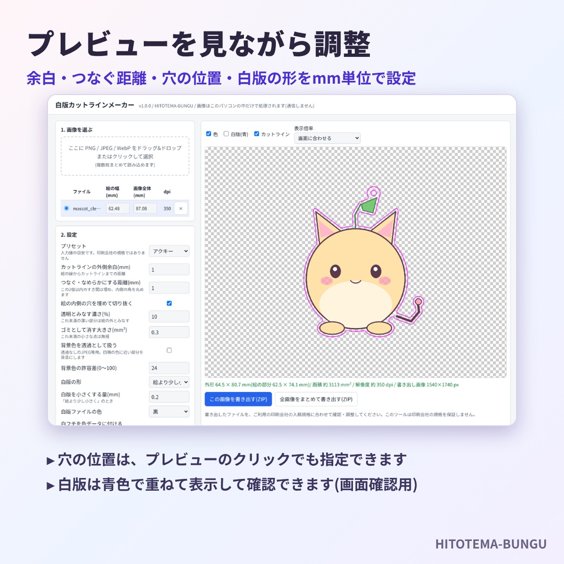Viewport: 564px width, 564px height.
Task: Uncheck 絵の内側の穴を埋めて切り抜く checkbox
Action: [x=169, y=303]
